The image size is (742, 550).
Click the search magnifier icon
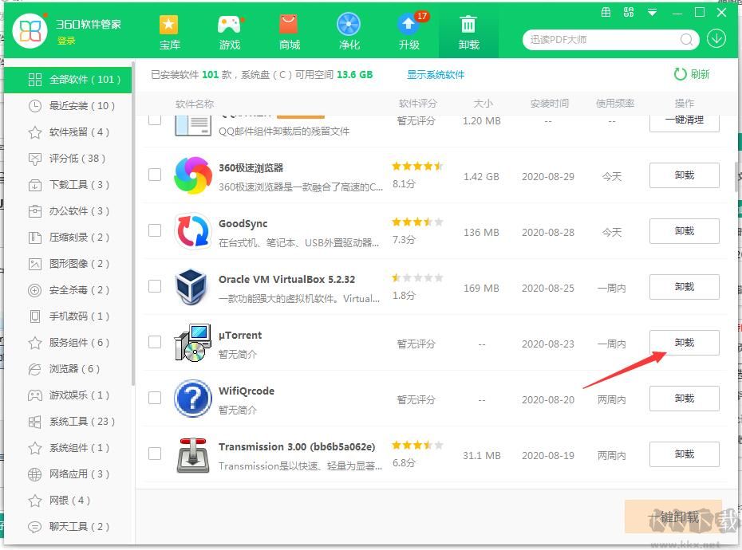coord(687,40)
